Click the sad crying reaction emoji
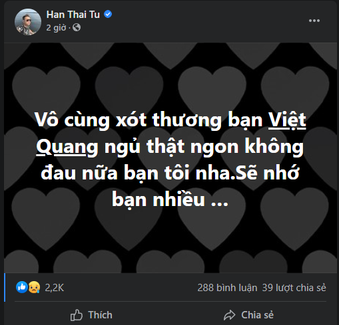The width and height of the screenshot is (339, 325). coord(34,287)
